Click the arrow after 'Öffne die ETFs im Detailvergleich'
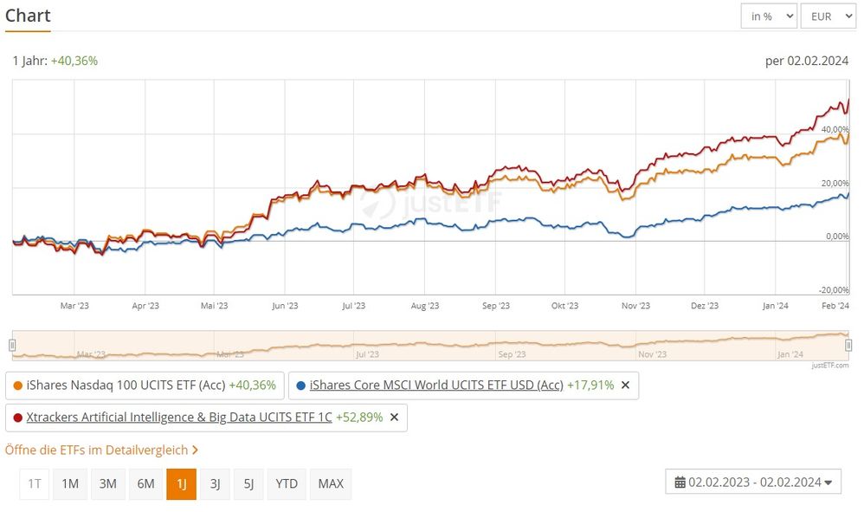The image size is (864, 512). (195, 450)
